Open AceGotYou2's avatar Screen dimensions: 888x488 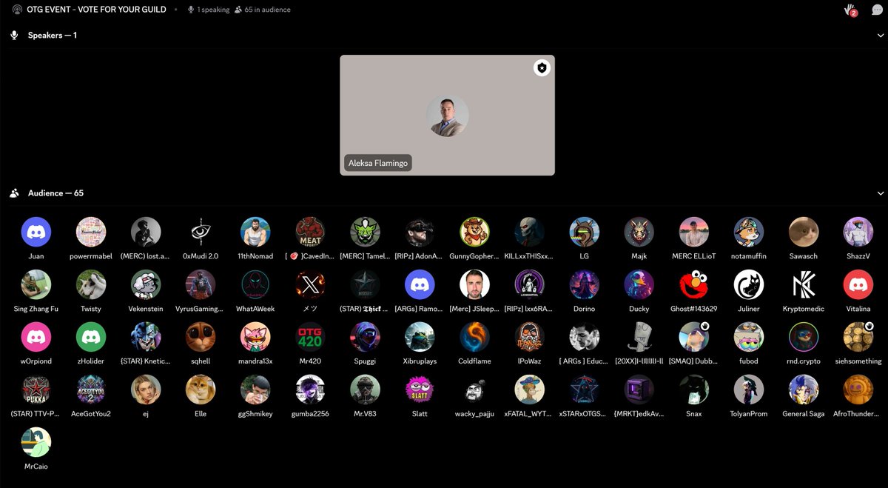click(91, 390)
